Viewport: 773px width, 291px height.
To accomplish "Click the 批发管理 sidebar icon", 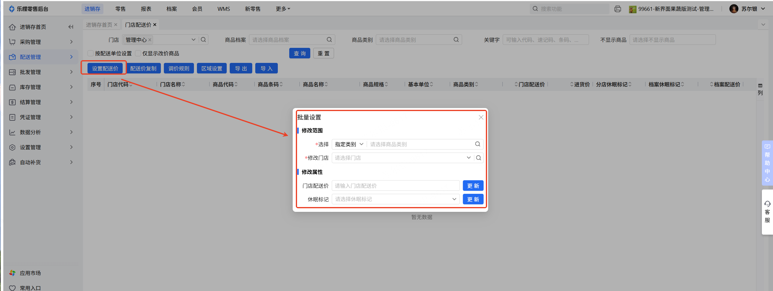I will pyautogui.click(x=12, y=72).
